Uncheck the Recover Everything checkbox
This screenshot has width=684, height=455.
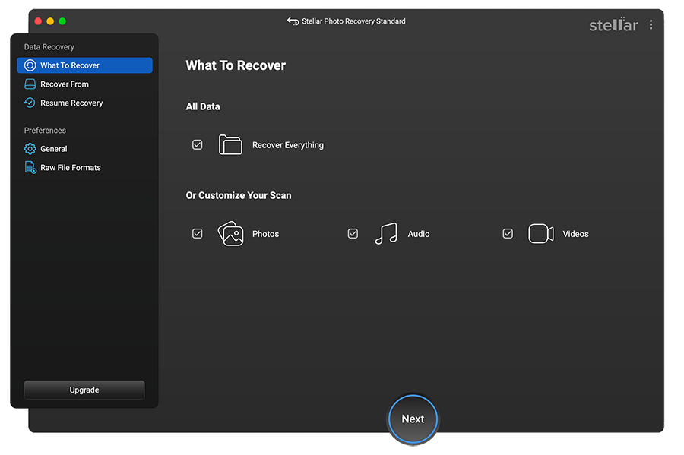point(197,144)
